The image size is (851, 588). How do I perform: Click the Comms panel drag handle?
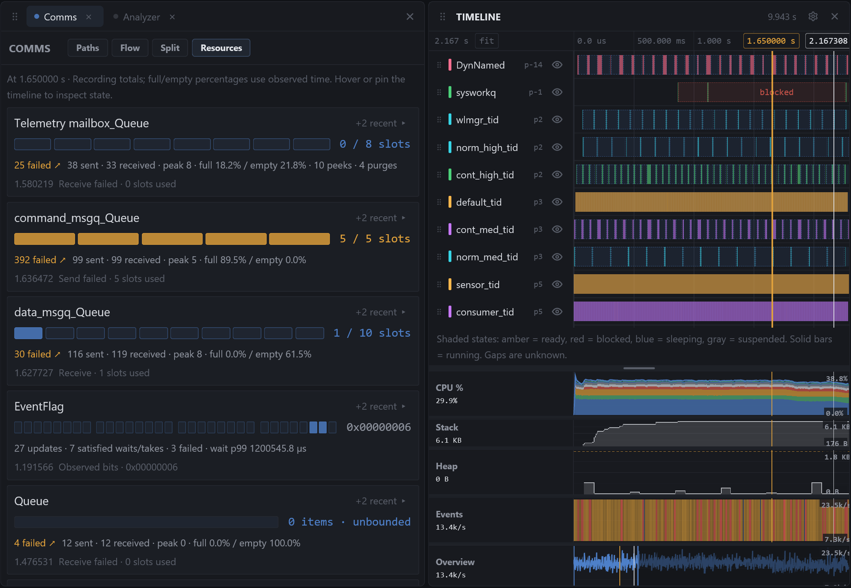click(x=15, y=17)
